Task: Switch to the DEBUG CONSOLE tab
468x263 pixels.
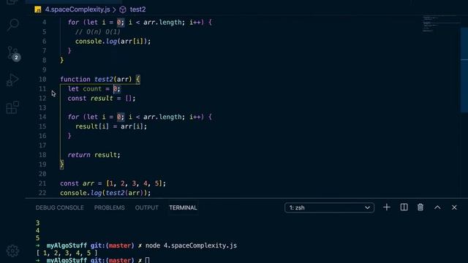Action: (59, 207)
